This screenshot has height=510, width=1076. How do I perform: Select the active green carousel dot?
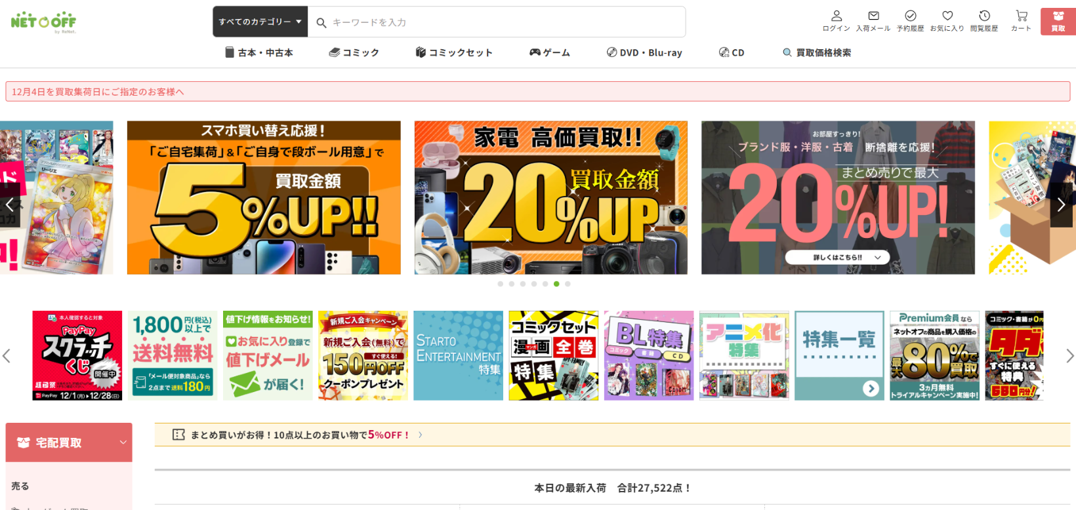[x=556, y=284]
